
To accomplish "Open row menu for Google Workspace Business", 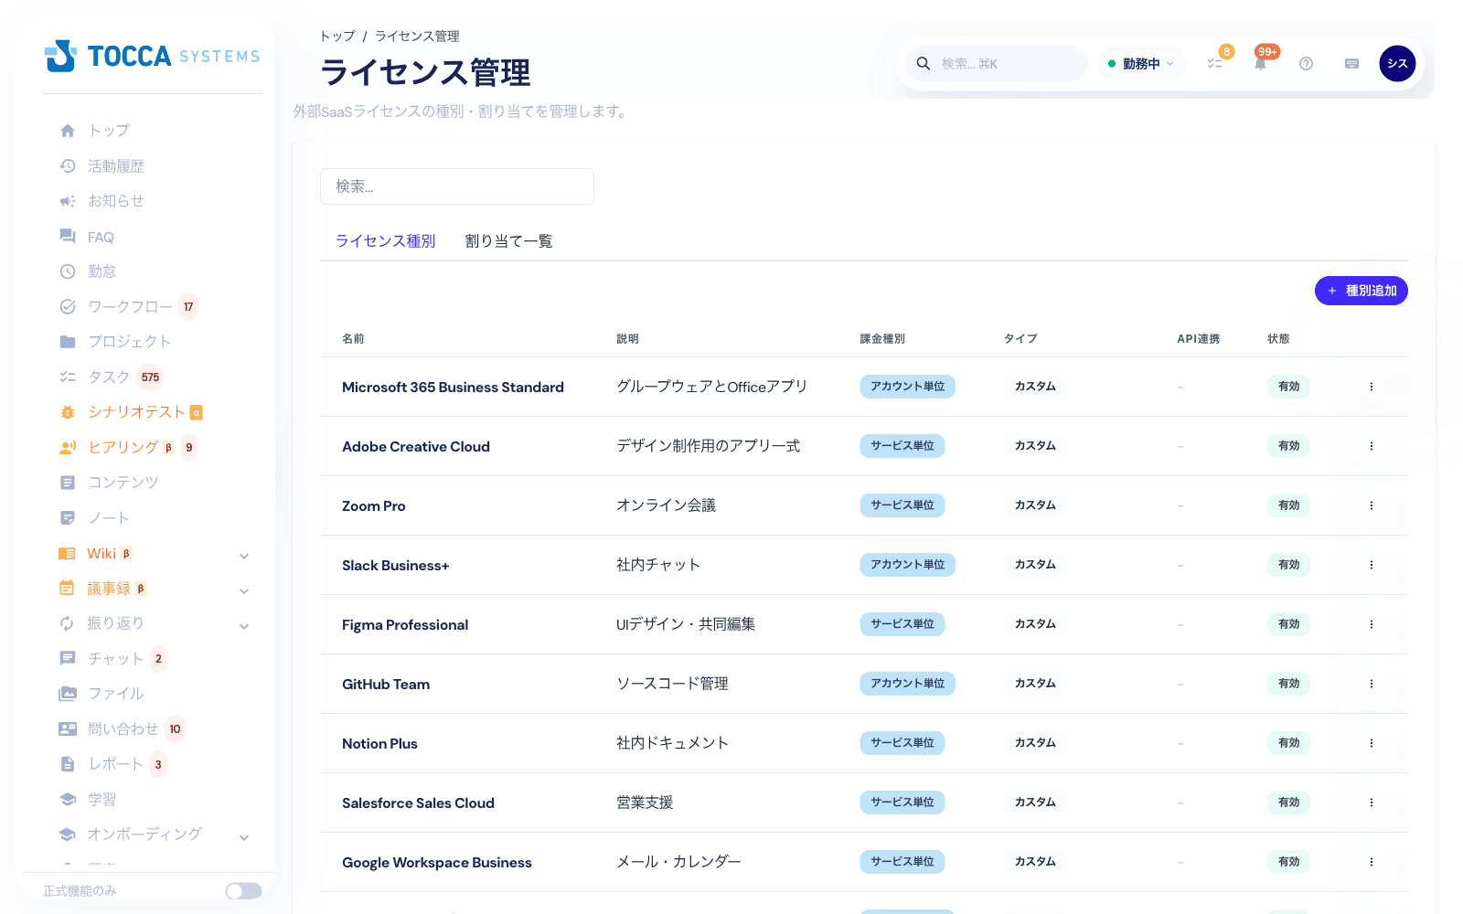I will tap(1372, 862).
